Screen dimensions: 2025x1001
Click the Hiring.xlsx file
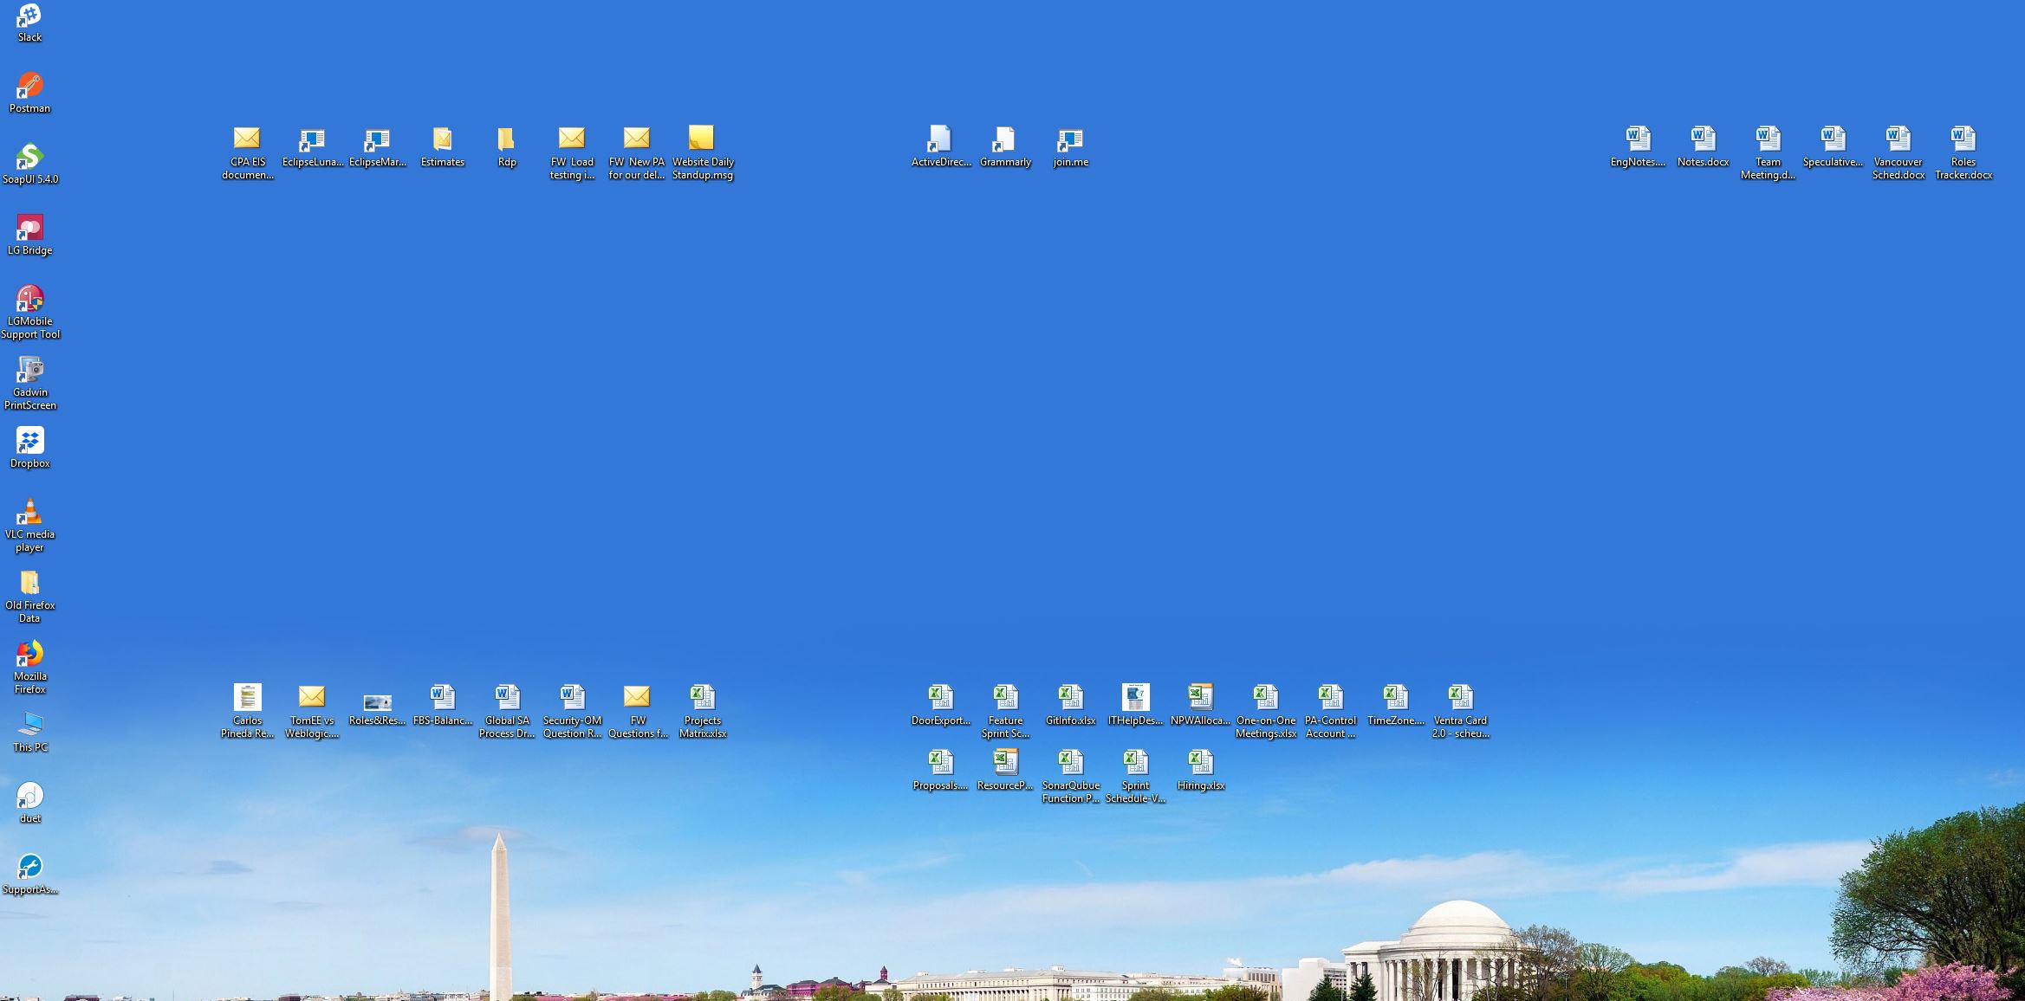pos(1200,771)
